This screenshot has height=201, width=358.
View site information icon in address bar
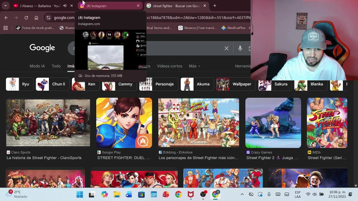click(48, 18)
